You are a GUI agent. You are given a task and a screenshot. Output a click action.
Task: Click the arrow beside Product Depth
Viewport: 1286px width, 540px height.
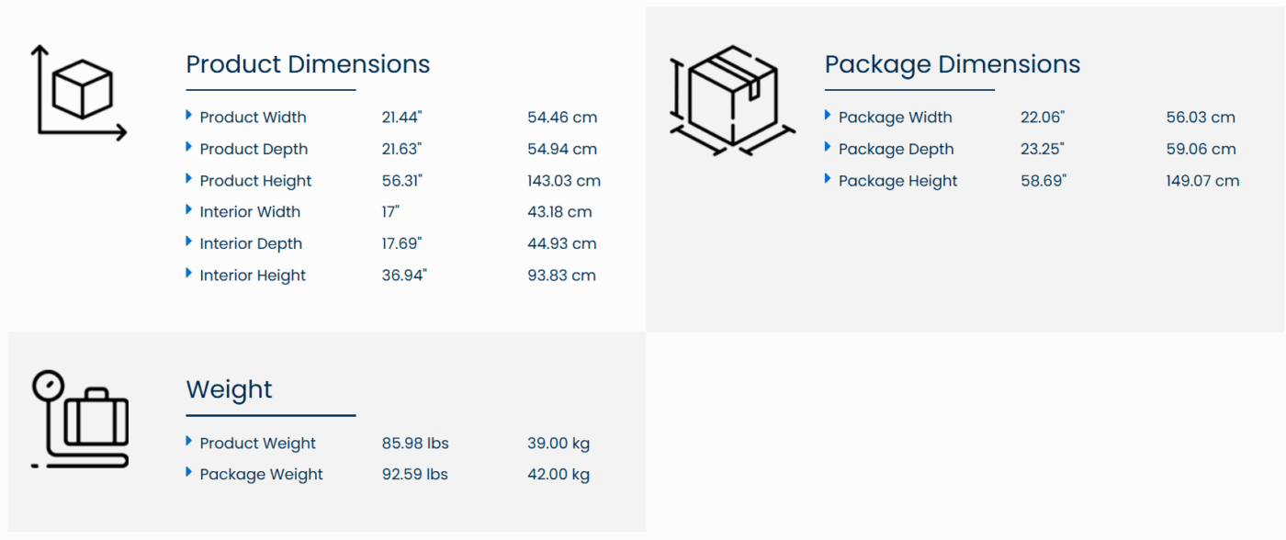click(189, 147)
